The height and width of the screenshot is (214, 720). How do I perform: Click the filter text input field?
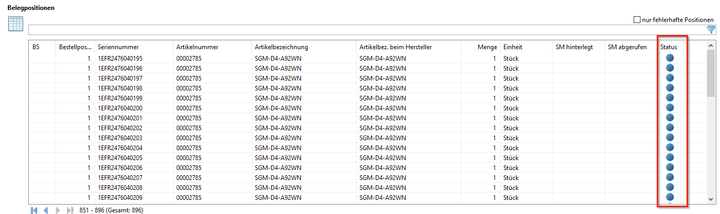point(366,30)
